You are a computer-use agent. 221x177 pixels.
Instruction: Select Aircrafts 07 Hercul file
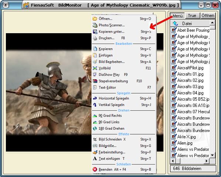click(x=190, y=112)
